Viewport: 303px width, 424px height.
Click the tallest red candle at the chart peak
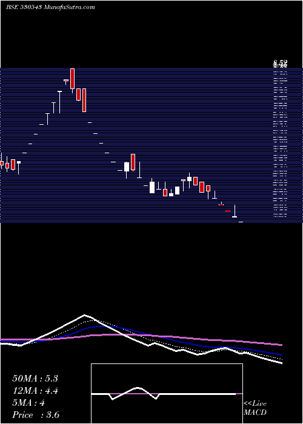point(72,79)
